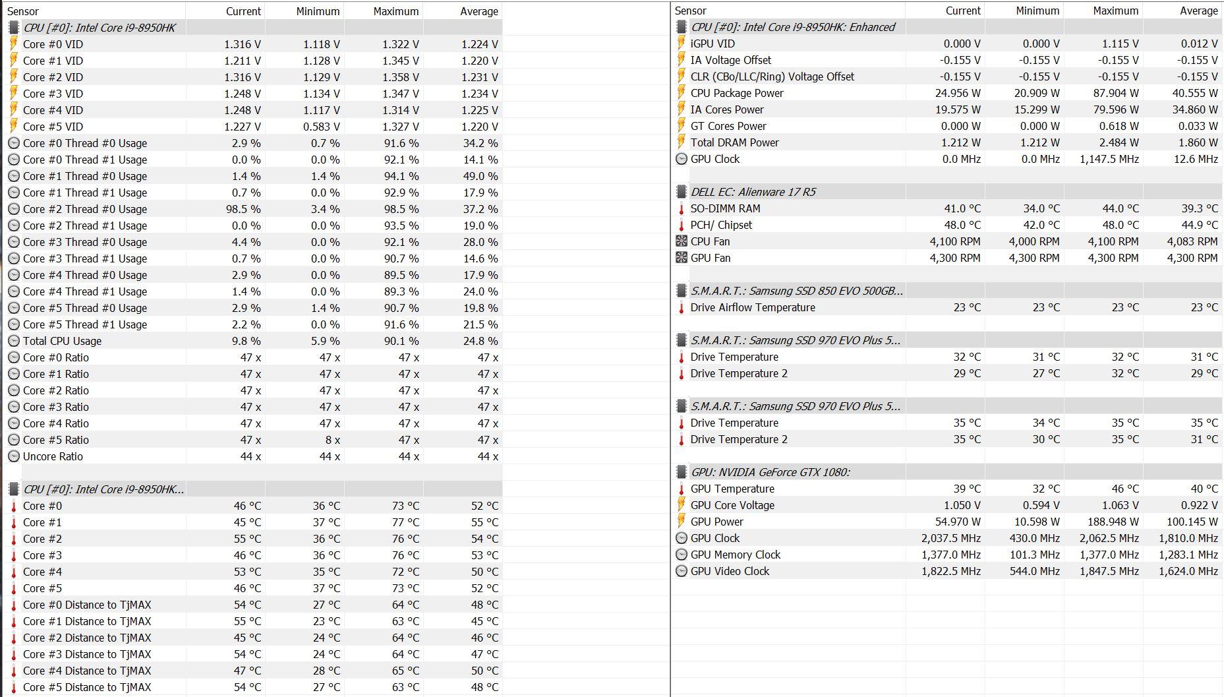Viewport: 1224px width, 697px height.
Task: Click the thermometer icon beside PCH/ Chipset
Action: [682, 225]
